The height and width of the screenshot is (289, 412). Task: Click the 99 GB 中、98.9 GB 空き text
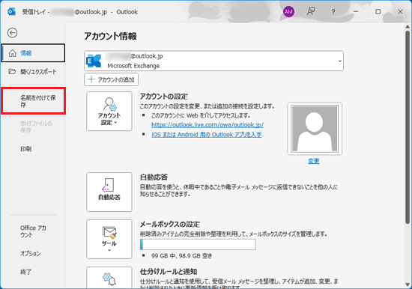pyautogui.click(x=181, y=255)
